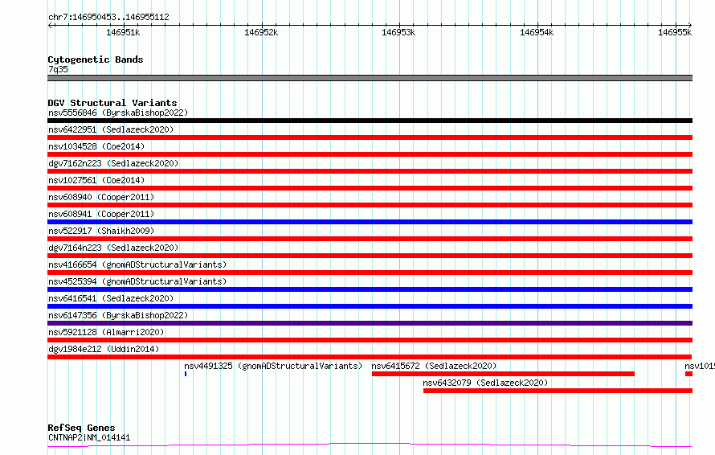
Task: Click the chr7:146950453..146955112 coordinates text
Action: pos(108,18)
